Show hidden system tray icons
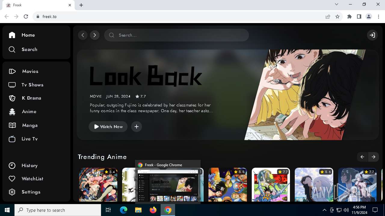Screen dimensions: 385x216 click(x=324, y=210)
